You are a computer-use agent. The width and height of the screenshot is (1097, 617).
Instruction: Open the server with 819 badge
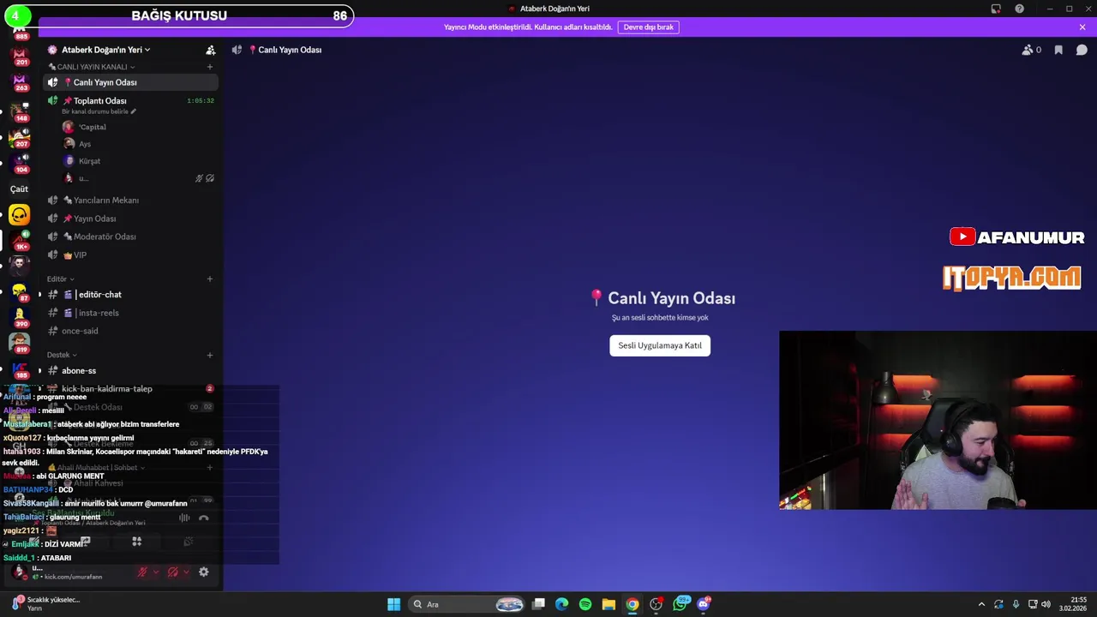point(19,344)
